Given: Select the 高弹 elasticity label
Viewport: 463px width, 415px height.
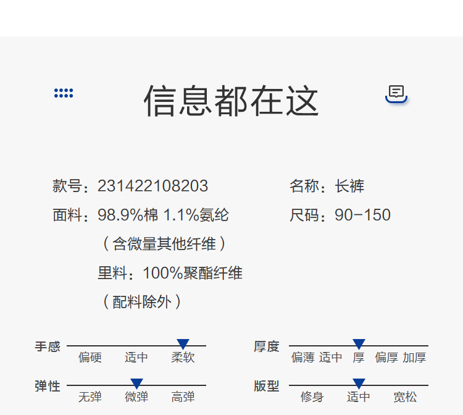Looking at the screenshot, I should pos(183,397).
